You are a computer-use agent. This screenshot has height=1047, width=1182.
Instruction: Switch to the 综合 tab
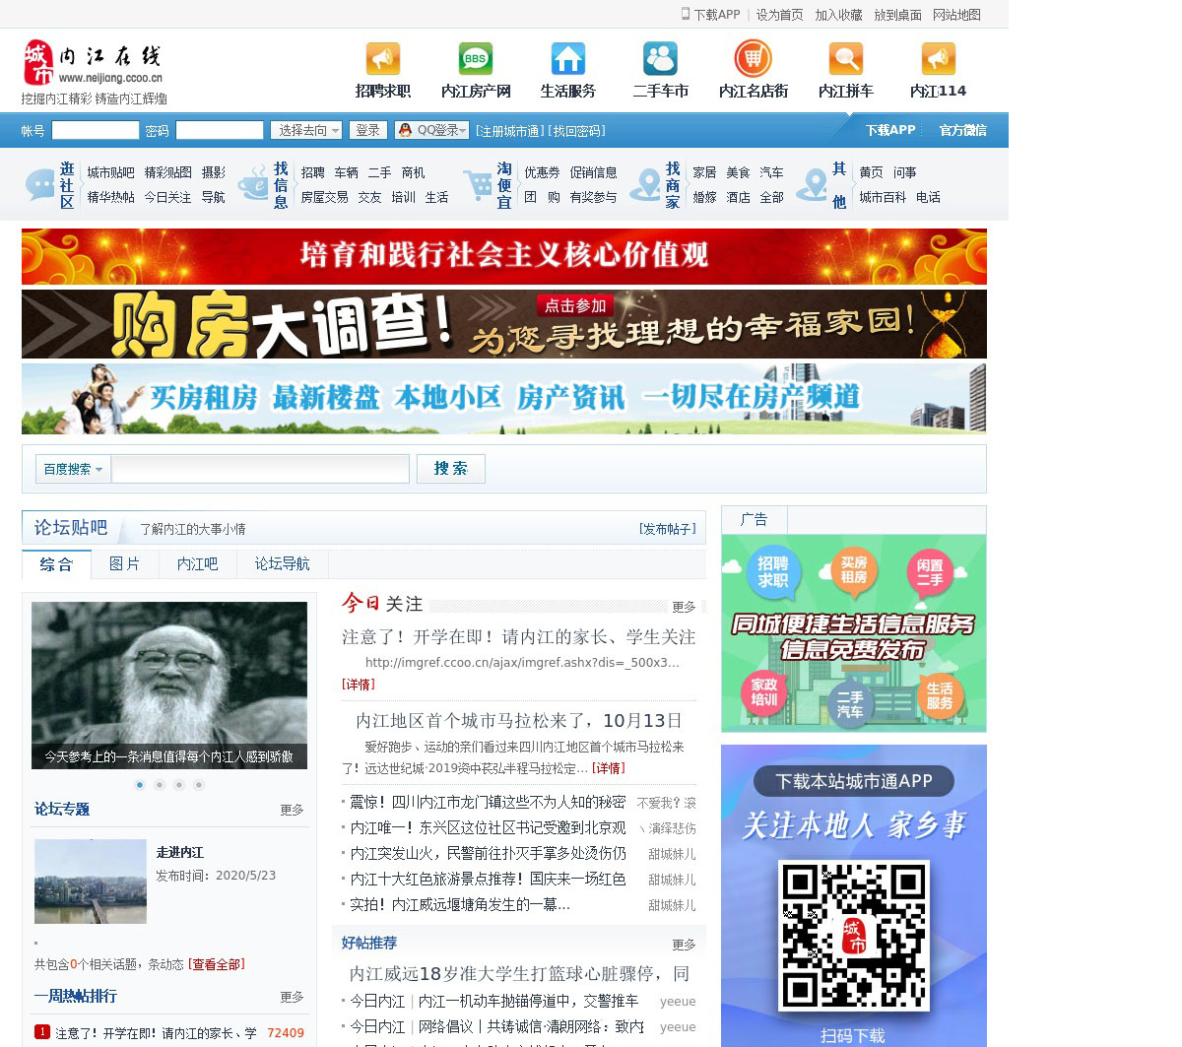tap(56, 564)
